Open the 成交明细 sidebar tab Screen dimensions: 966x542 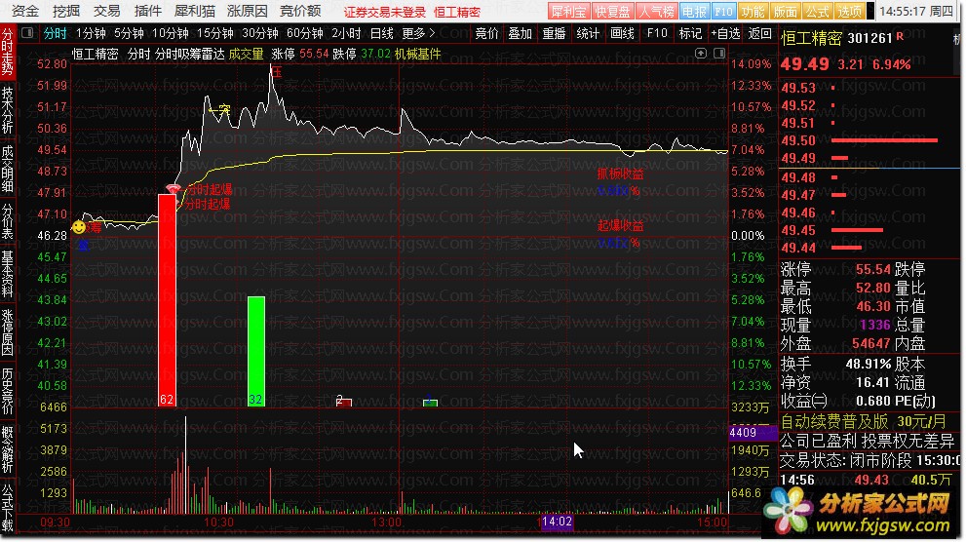7,169
